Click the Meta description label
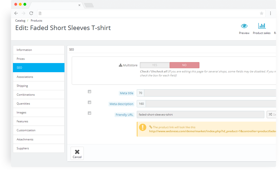The width and height of the screenshot is (280, 171). [121, 104]
